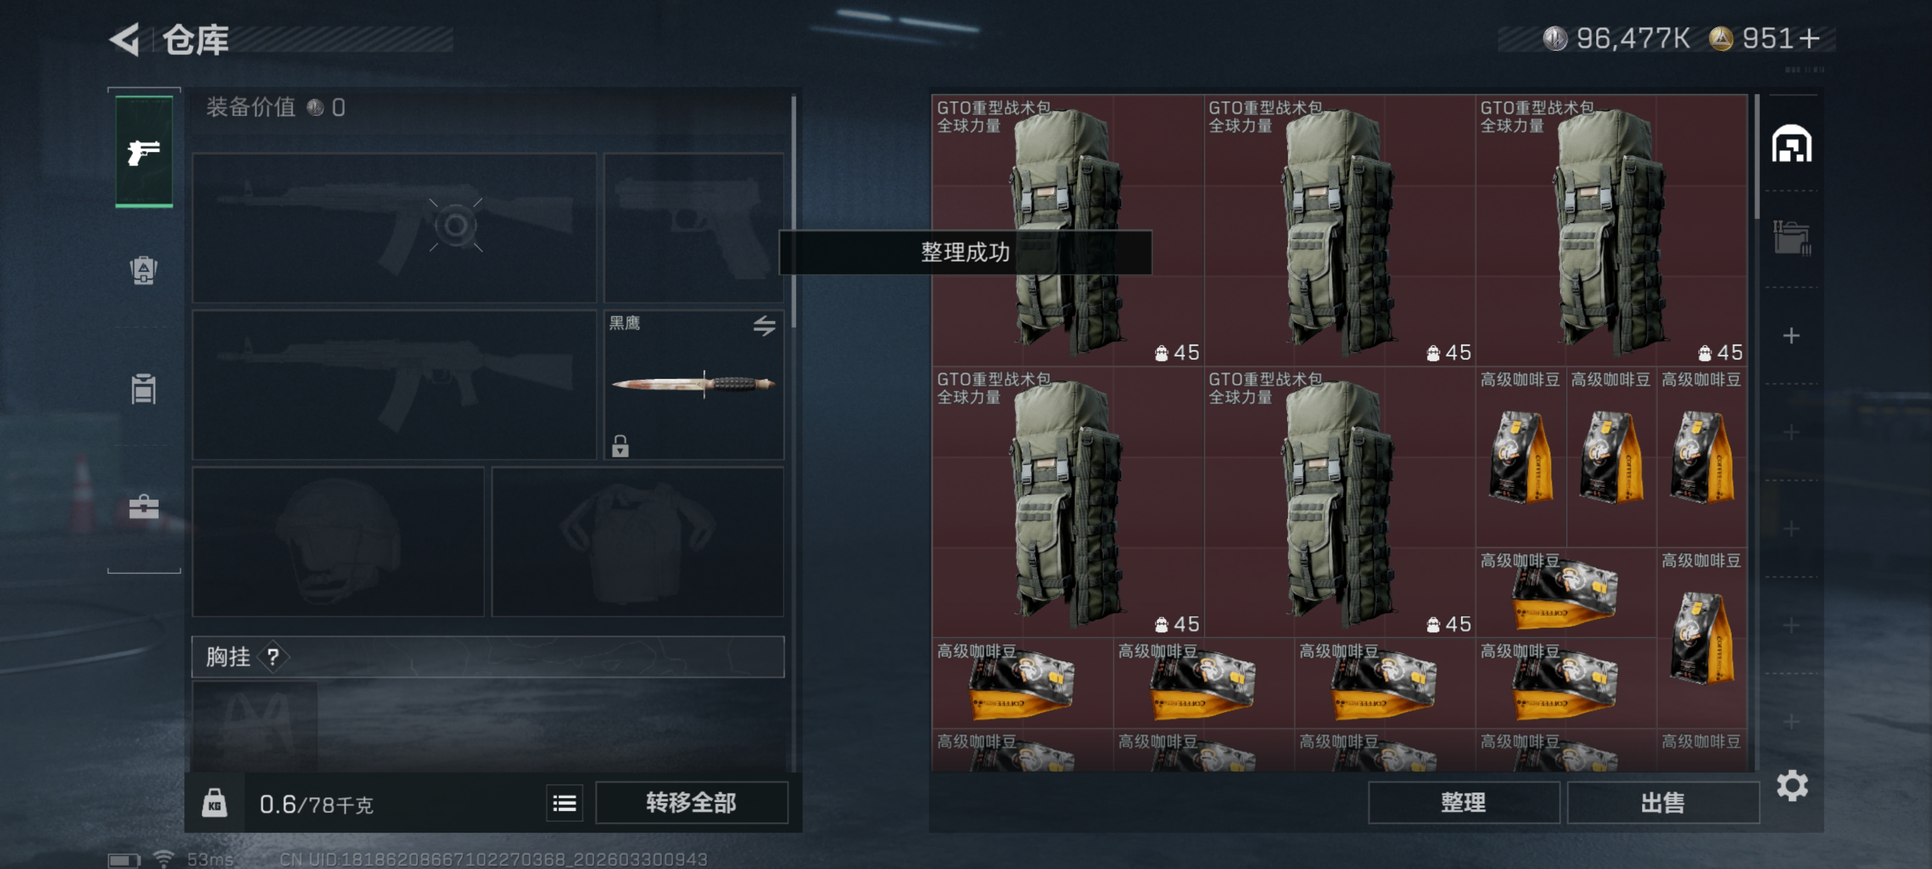Screen dimensions: 1932x869
Task: Select the second storage container icon
Action: pyautogui.click(x=1791, y=238)
